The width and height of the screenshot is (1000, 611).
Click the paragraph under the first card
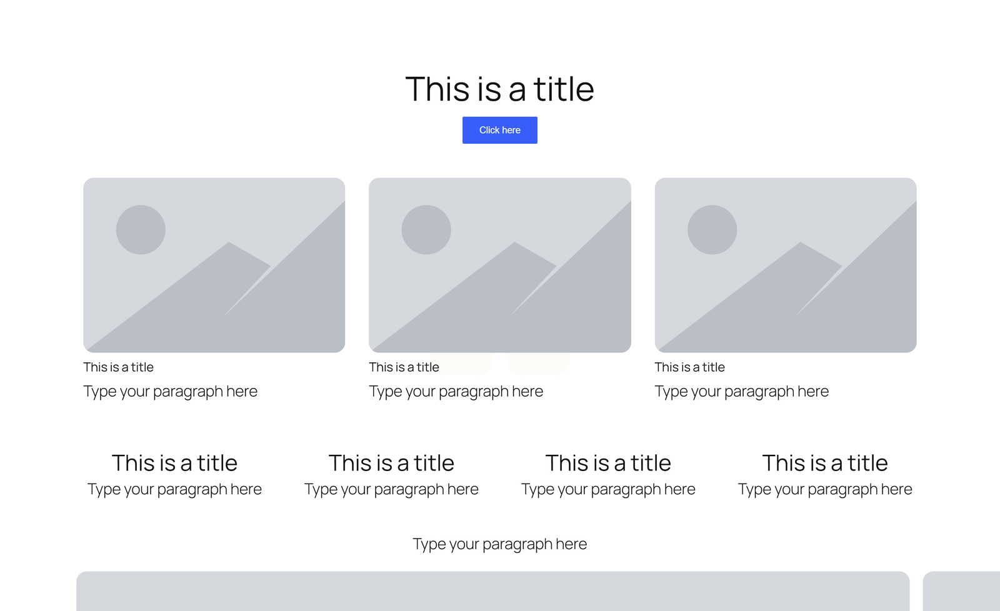(x=170, y=392)
